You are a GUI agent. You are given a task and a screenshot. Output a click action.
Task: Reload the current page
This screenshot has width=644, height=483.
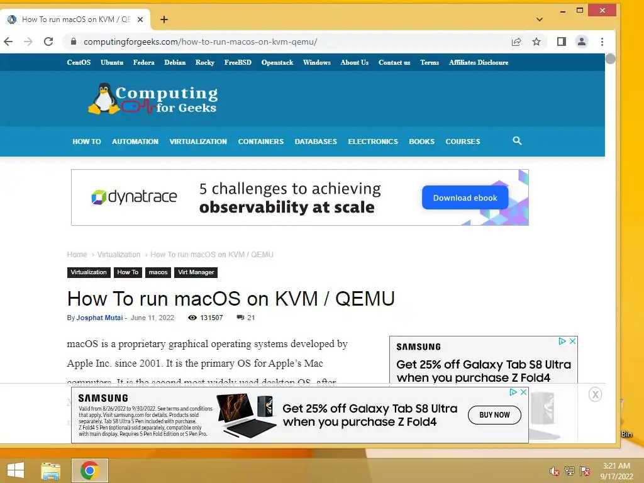click(48, 42)
